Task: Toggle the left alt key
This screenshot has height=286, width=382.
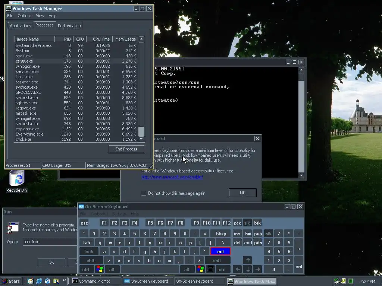Action: pyautogui.click(x=112, y=269)
